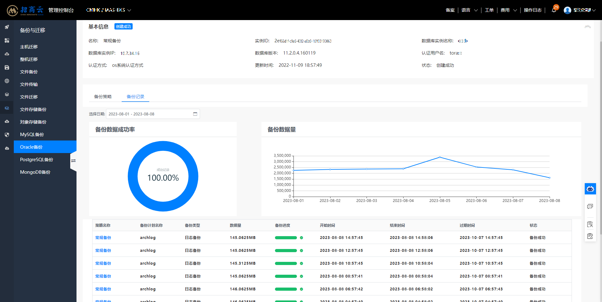The image size is (602, 302).
Task: Expand the 语言 language dropdown
Action: [x=469, y=10]
